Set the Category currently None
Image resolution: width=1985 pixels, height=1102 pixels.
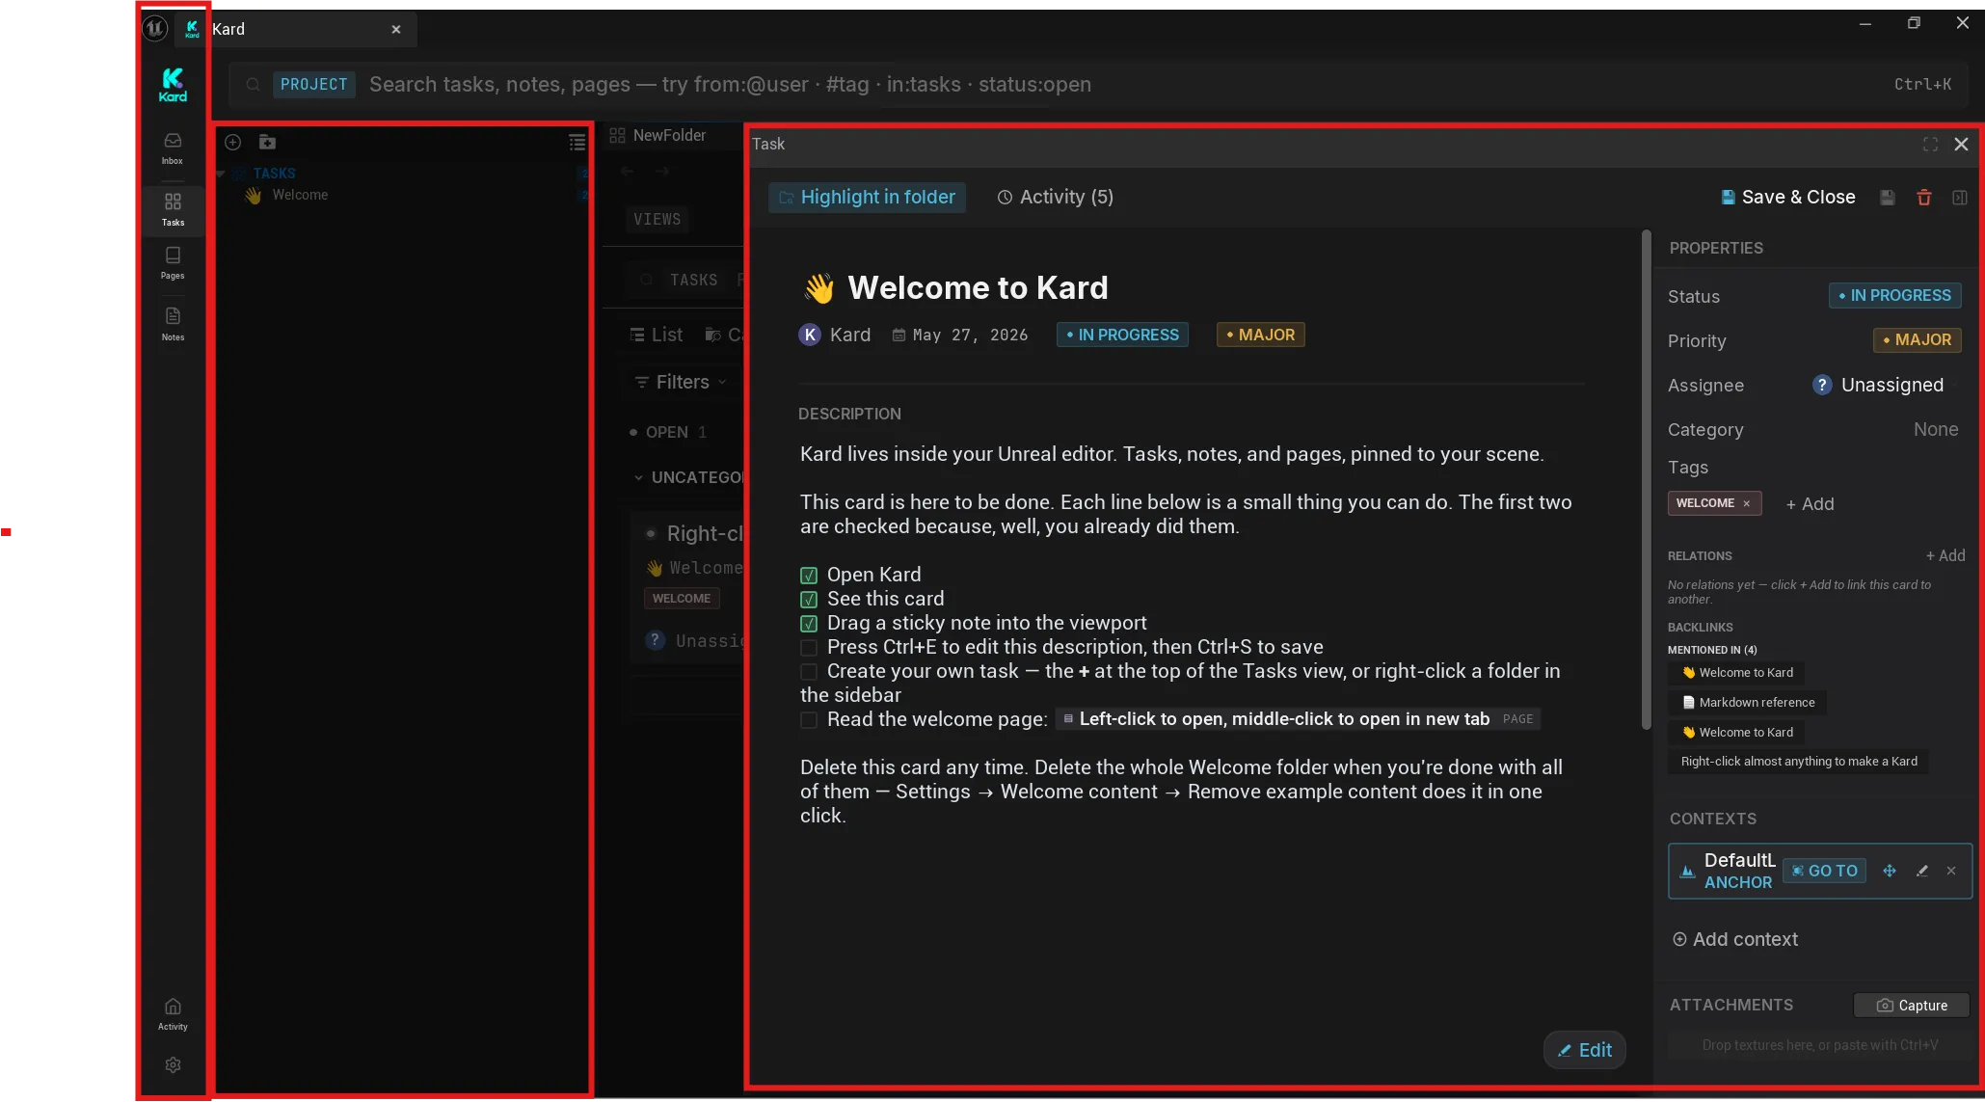pos(1936,430)
